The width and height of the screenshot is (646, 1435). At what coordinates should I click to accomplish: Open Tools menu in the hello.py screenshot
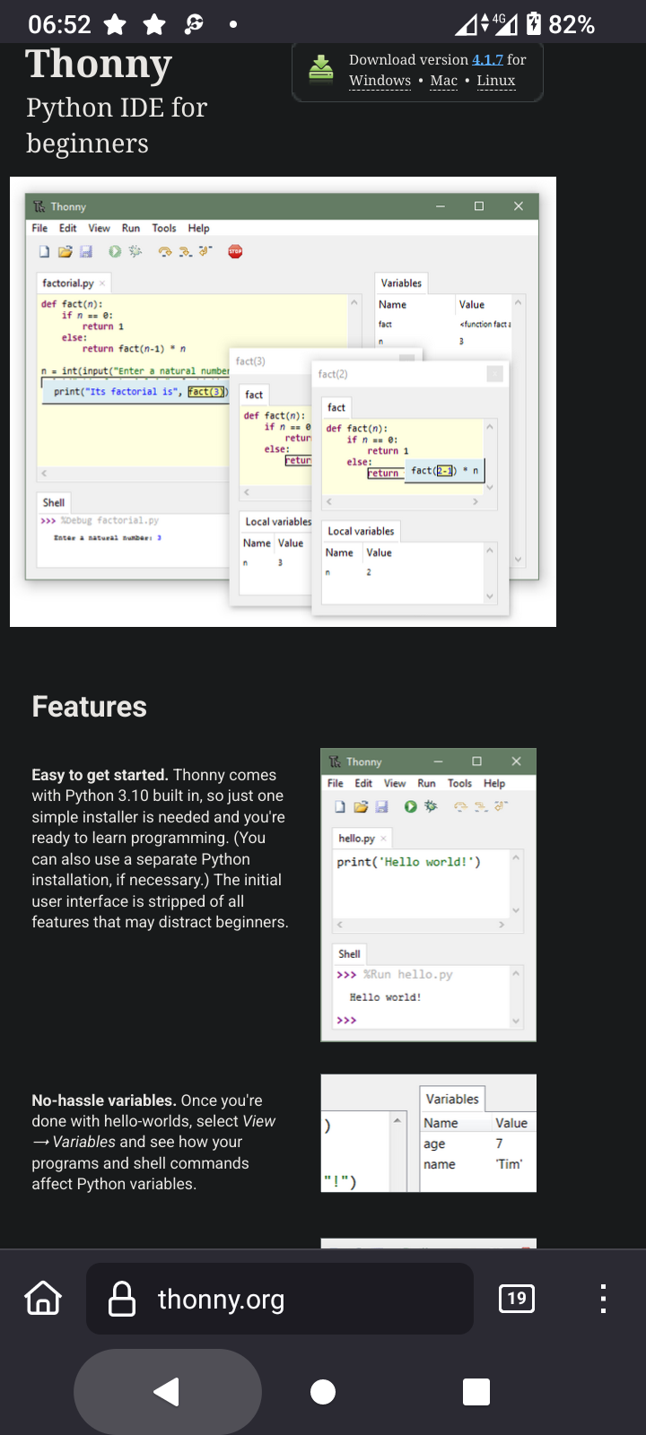point(459,784)
